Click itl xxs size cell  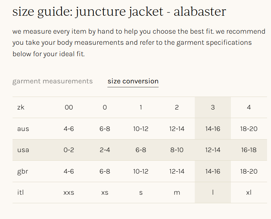(x=69, y=193)
